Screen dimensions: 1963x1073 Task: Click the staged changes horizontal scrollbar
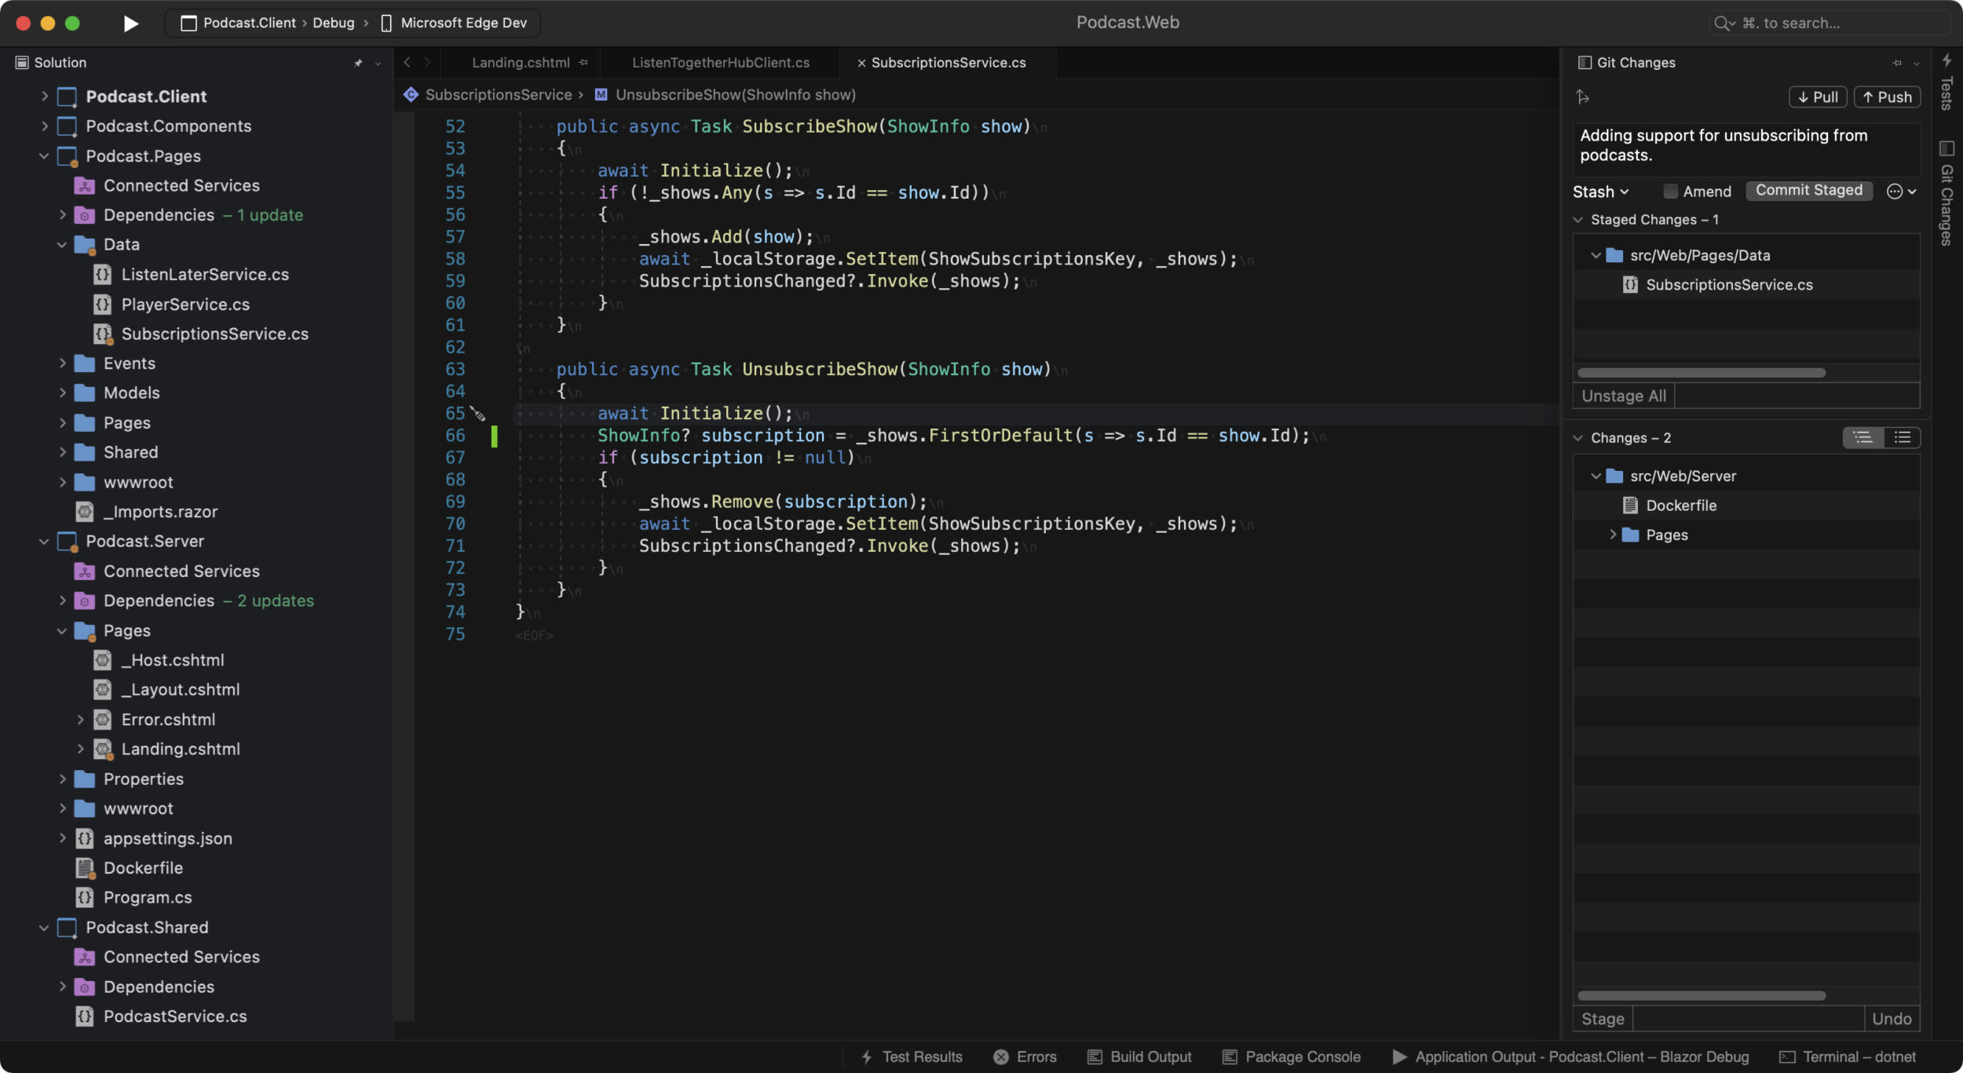(1701, 373)
